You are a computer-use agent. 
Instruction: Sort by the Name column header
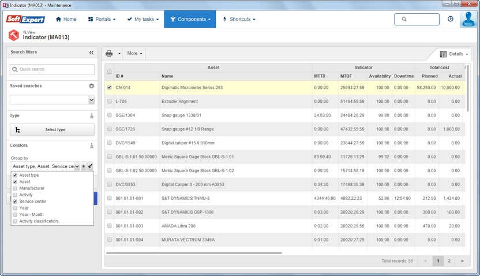pos(236,76)
